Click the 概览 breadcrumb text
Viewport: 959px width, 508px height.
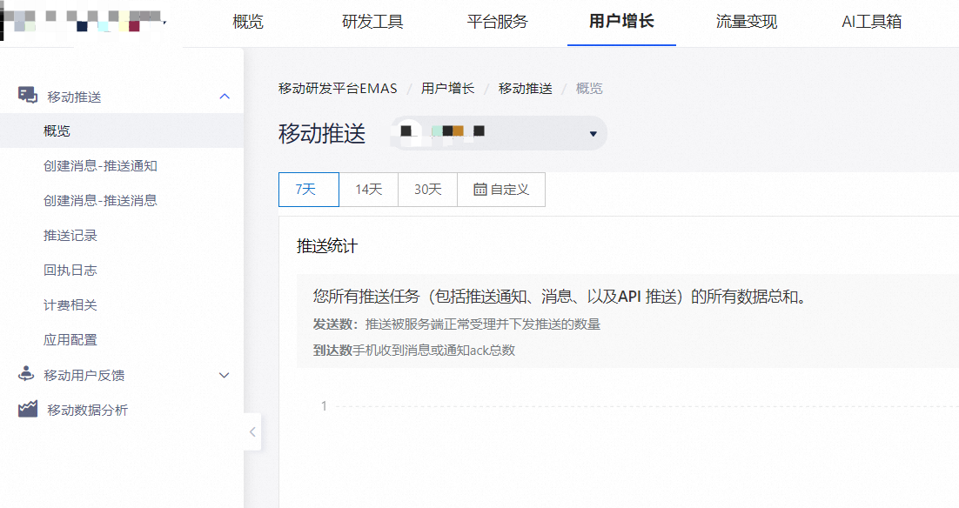(589, 89)
